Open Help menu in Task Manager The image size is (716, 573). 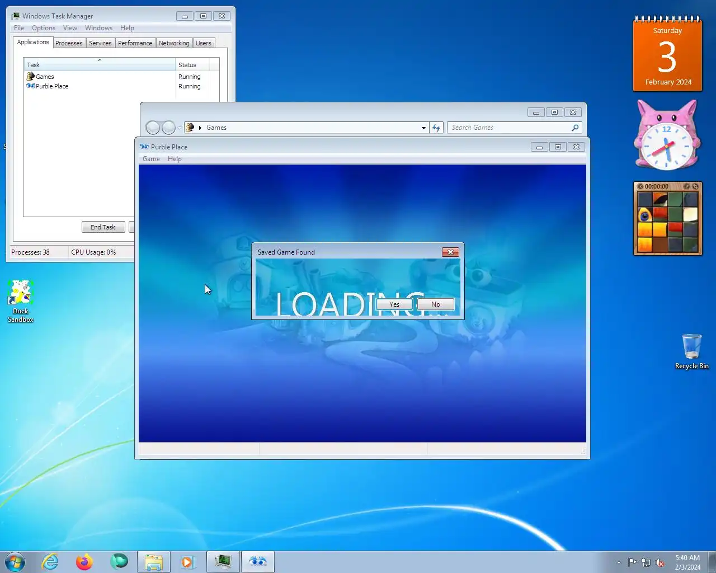(x=127, y=28)
